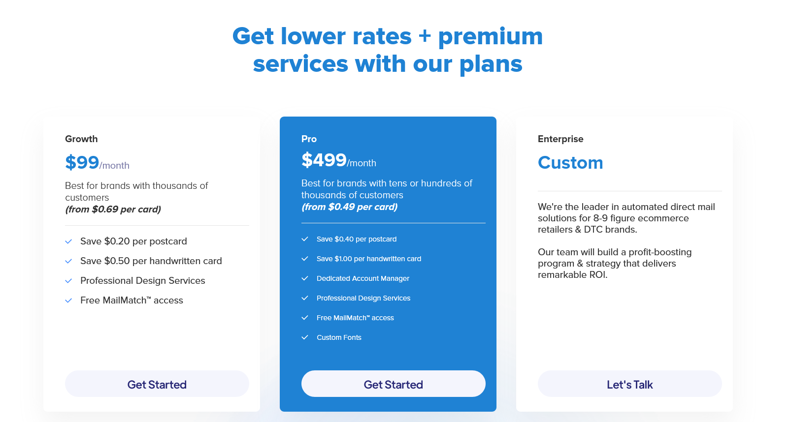
Task: Click the Growth plan title
Action: [81, 139]
